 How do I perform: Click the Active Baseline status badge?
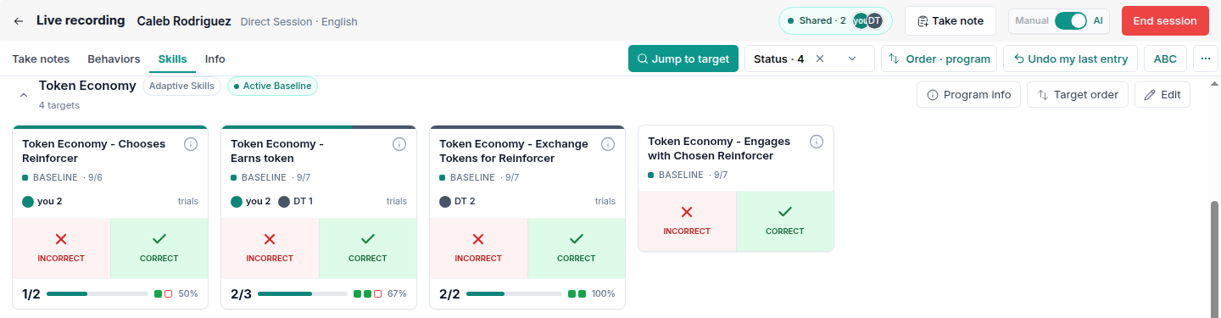[x=272, y=86]
